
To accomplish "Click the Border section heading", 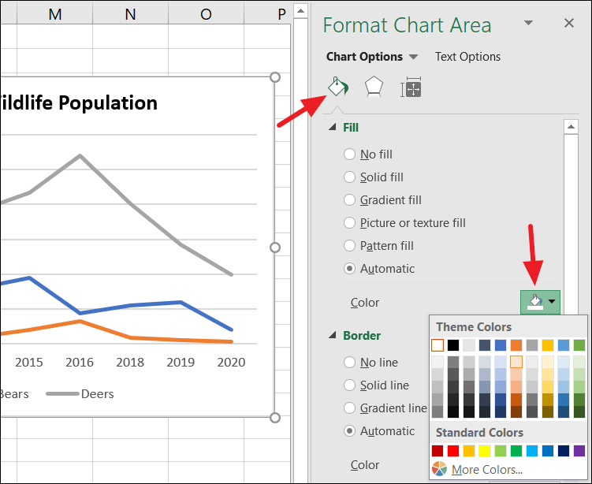I will [x=362, y=335].
